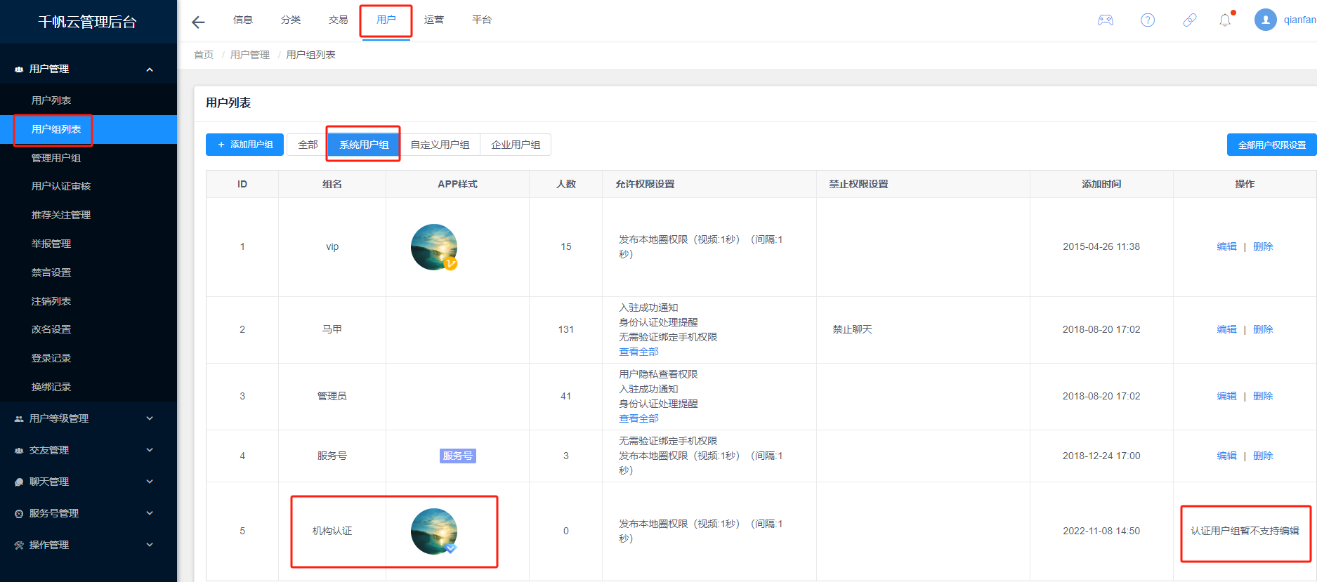The height and width of the screenshot is (582, 1317).
Task: Open the 分类 top menu
Action: tap(291, 20)
